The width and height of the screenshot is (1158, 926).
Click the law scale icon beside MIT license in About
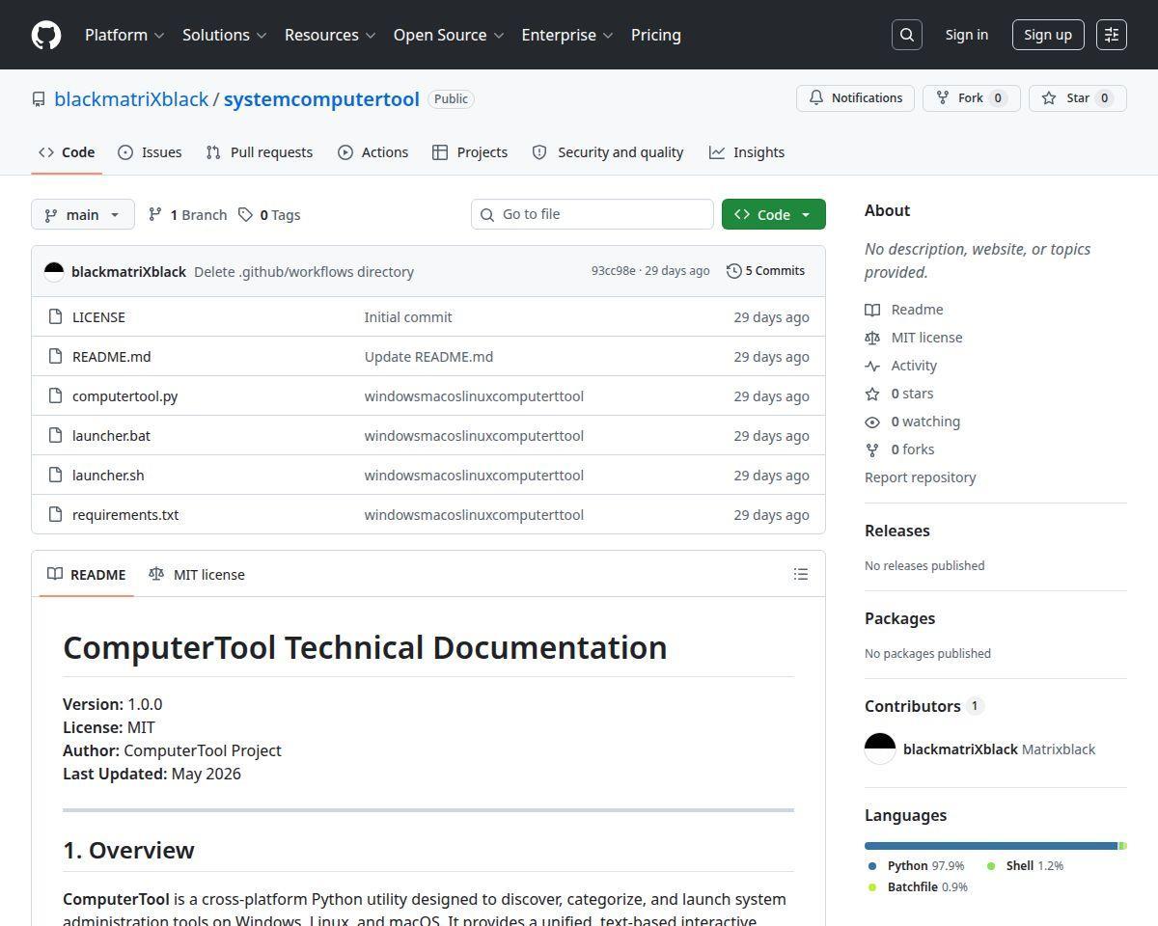[x=872, y=338]
